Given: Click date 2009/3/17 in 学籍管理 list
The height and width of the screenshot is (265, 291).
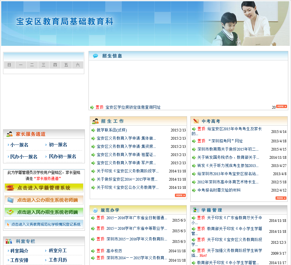Looking at the screenshot, I should pos(278,253).
